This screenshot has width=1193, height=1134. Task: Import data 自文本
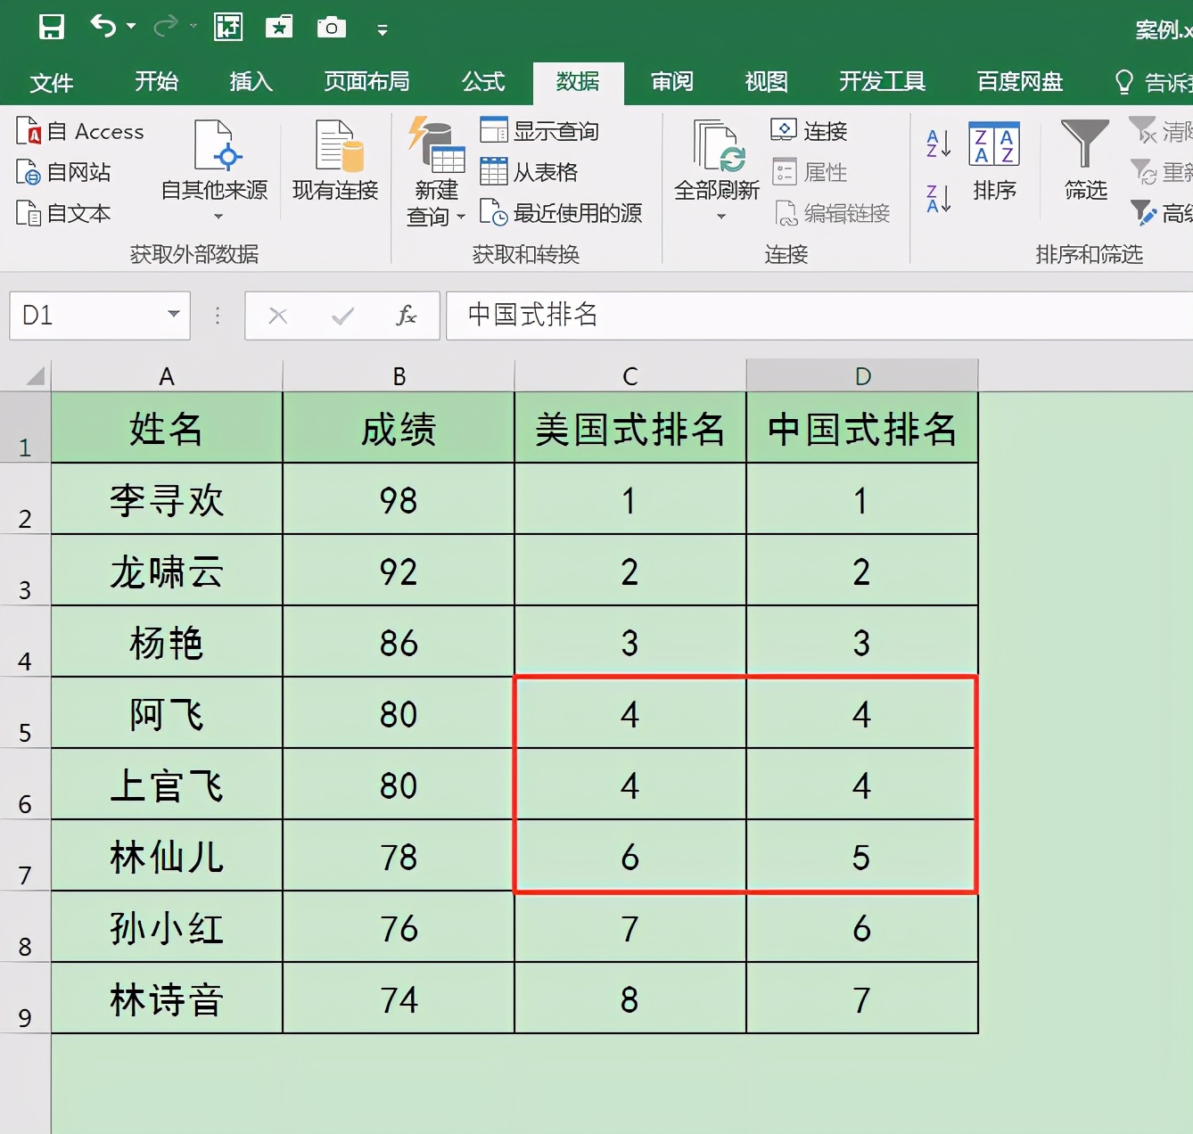[x=64, y=213]
